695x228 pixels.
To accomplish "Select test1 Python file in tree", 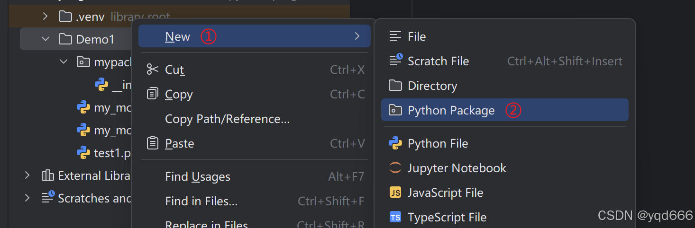I will point(112,153).
